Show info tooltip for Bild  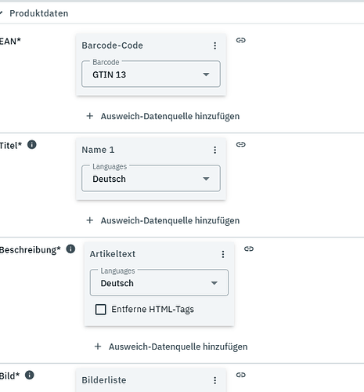[30, 375]
